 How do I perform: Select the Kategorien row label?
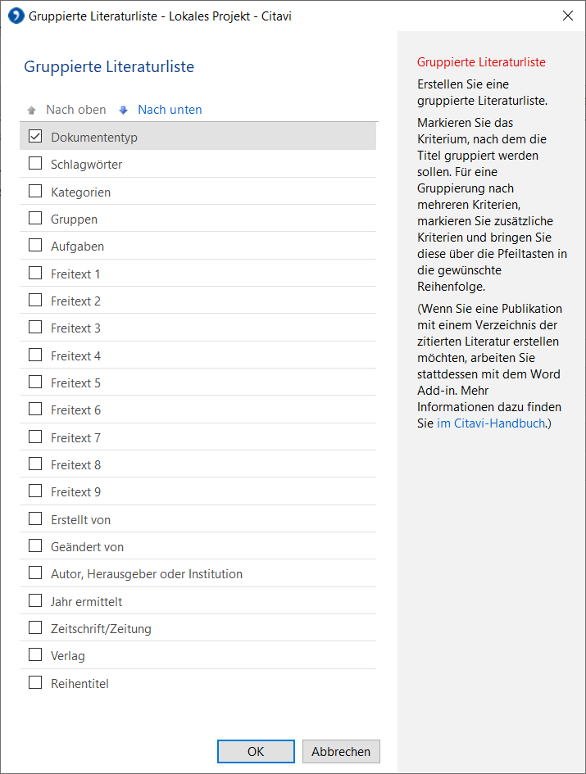click(80, 192)
